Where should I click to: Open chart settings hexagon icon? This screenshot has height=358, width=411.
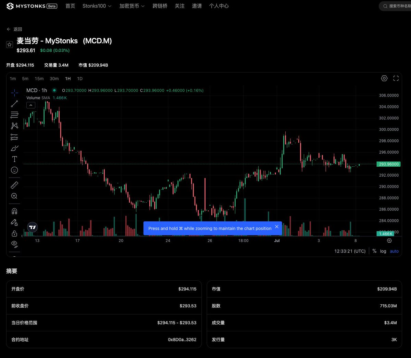[x=384, y=78]
